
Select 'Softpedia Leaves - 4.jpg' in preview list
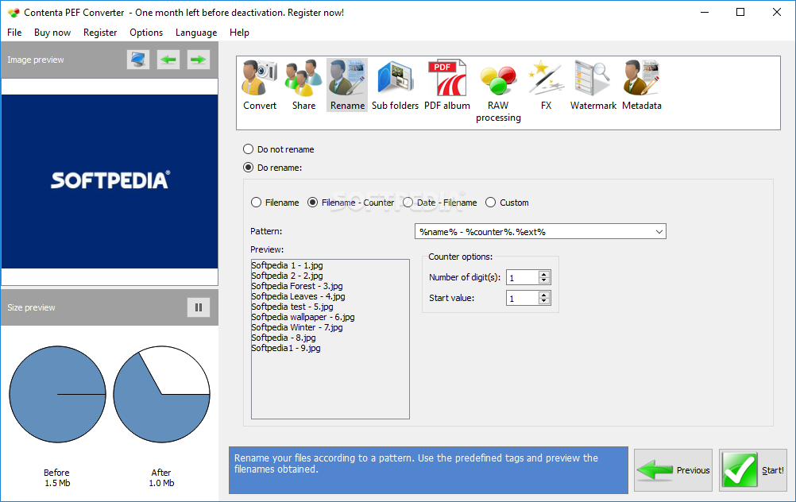point(298,296)
